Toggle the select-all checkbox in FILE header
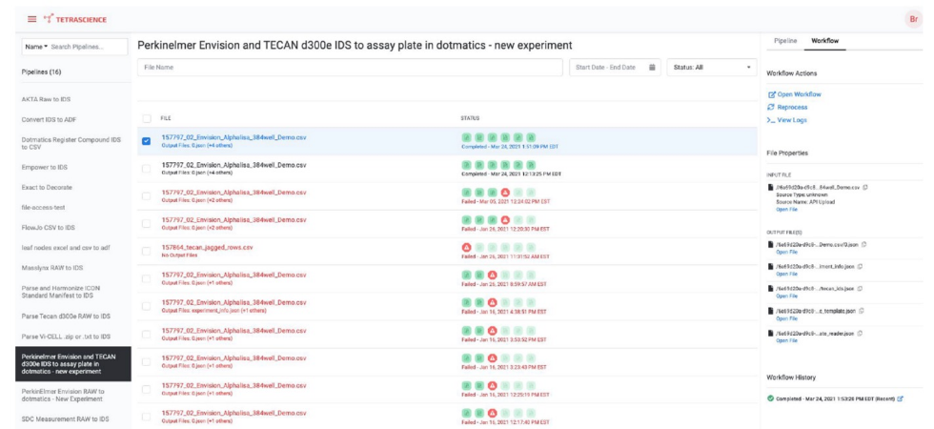This screenshot has width=934, height=429. click(x=147, y=118)
